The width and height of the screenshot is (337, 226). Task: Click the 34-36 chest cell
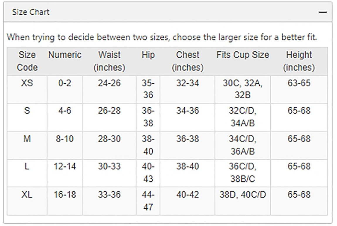[x=188, y=117]
